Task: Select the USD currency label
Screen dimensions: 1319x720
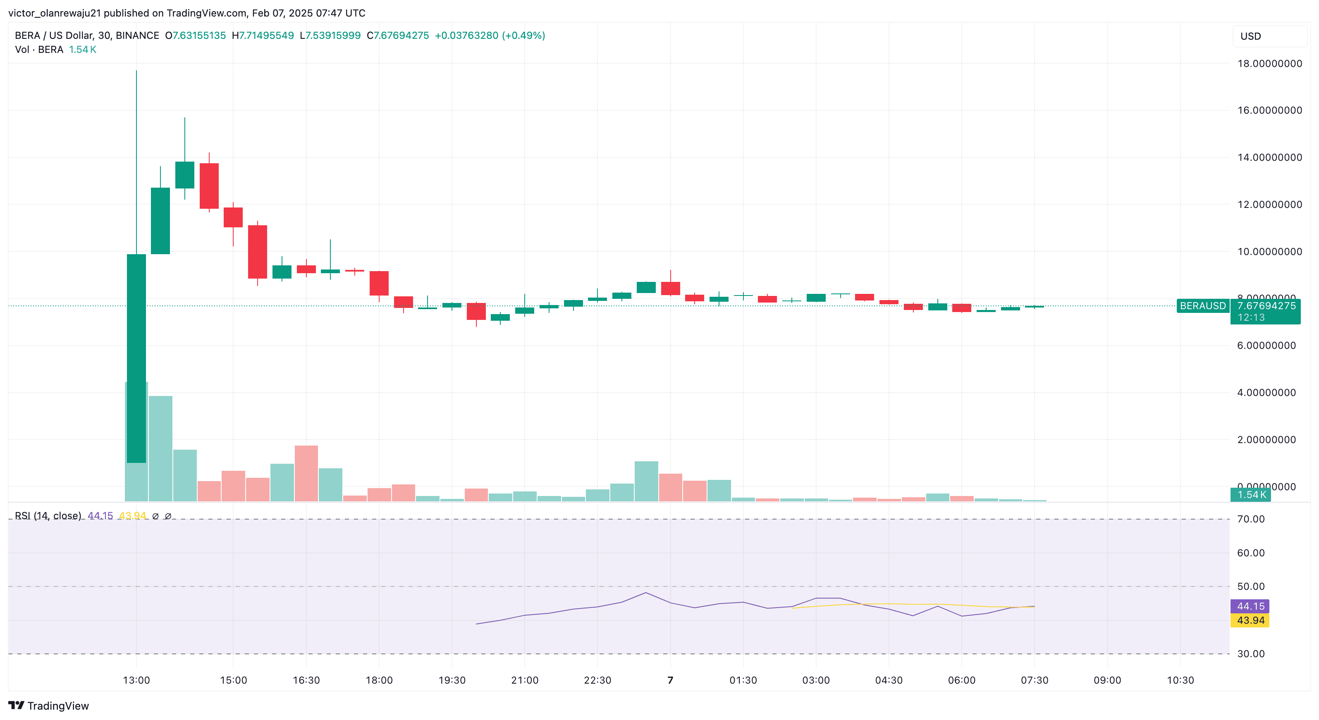Action: [x=1250, y=36]
